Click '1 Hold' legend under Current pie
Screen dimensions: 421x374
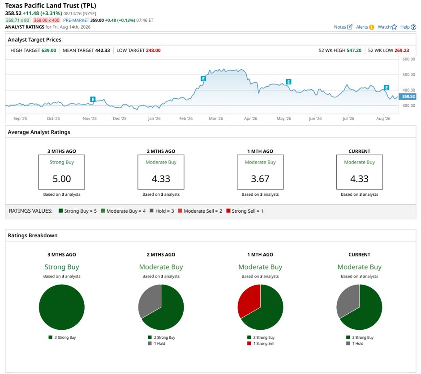pyautogui.click(x=355, y=343)
